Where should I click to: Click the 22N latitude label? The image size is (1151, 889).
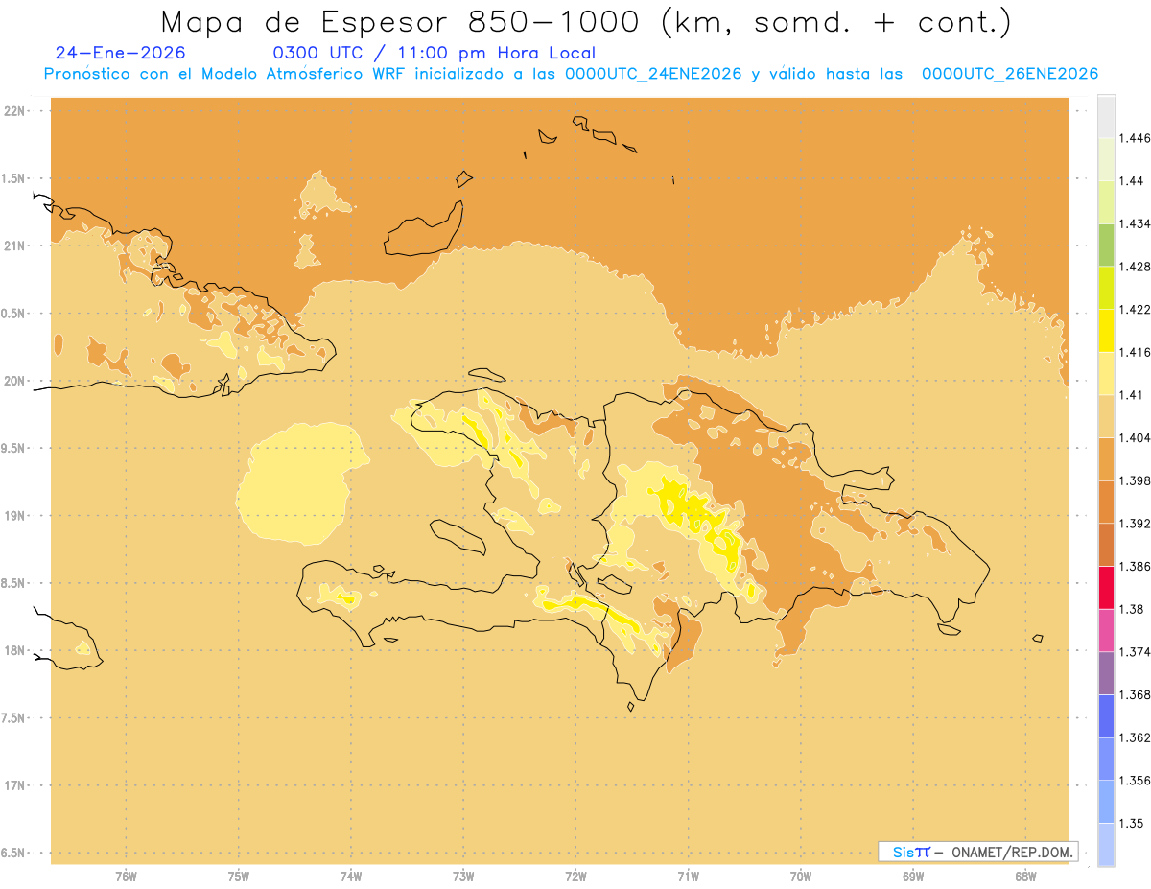click(15, 110)
